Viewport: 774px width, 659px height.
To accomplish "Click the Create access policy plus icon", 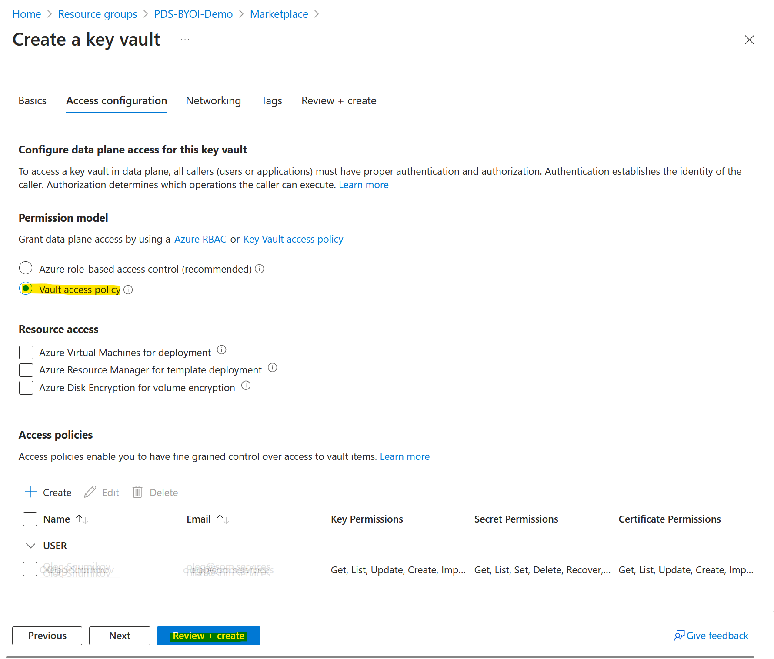I will coord(30,492).
